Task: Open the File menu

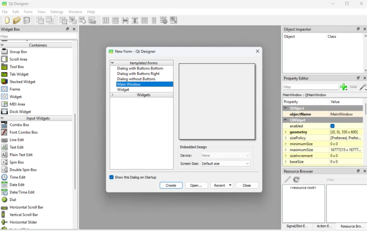Action: [x=4, y=12]
